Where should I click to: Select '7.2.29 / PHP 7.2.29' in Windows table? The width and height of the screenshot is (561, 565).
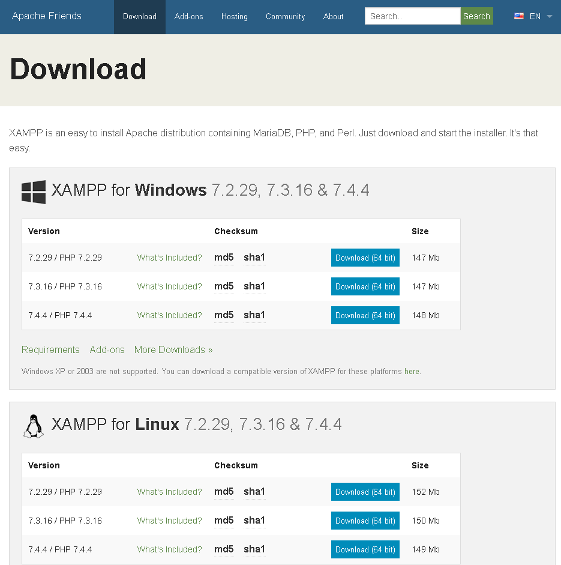(x=65, y=258)
